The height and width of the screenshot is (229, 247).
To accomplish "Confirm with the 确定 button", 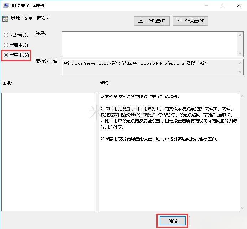I will 173,221.
